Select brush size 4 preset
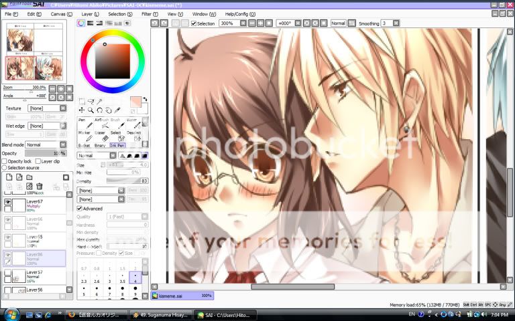 pyautogui.click(x=135, y=278)
